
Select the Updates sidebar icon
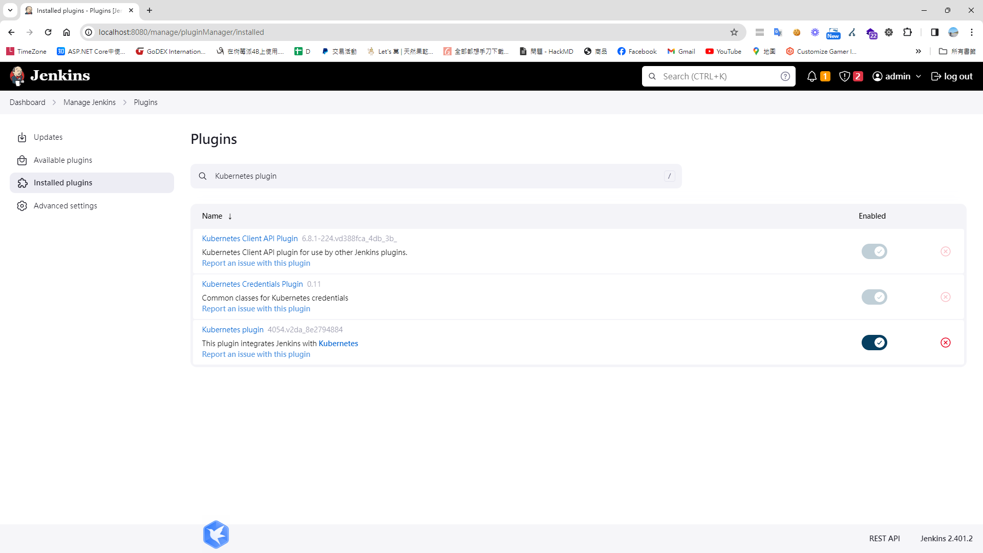[x=23, y=137]
